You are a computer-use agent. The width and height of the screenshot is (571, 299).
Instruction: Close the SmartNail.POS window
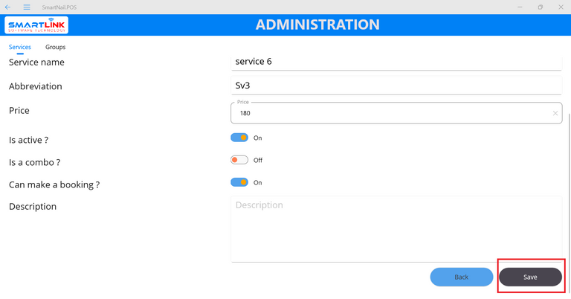click(x=561, y=7)
